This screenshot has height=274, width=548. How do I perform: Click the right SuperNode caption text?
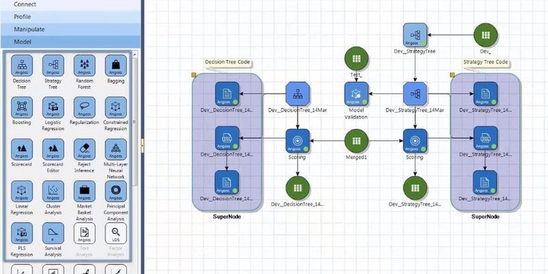tap(485, 216)
